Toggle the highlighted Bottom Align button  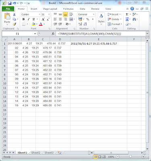[x=65, y=14]
